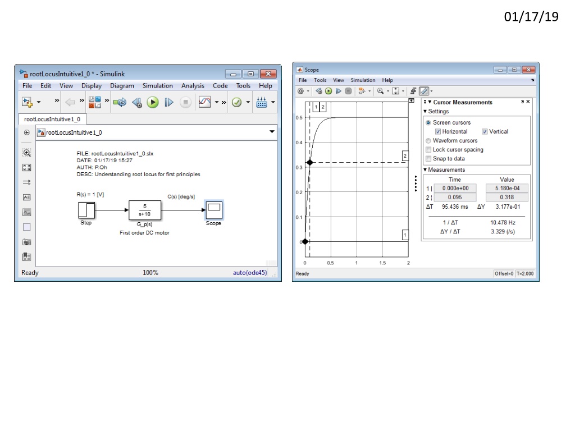
Task: Open dropdown arrow next to Scope Zoom tool
Action: tap(388, 91)
